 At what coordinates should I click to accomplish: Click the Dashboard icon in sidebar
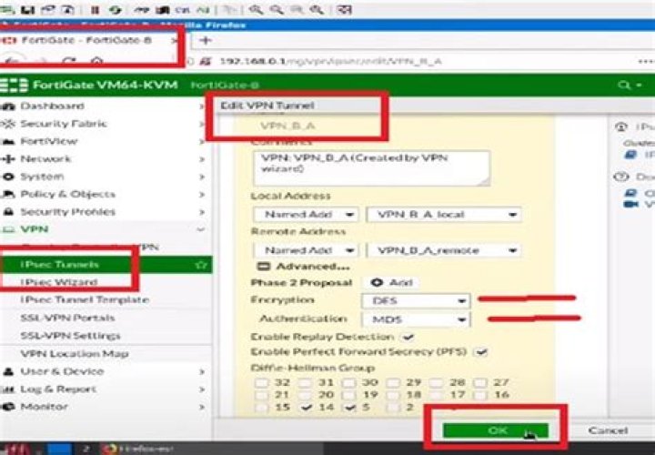[7, 106]
